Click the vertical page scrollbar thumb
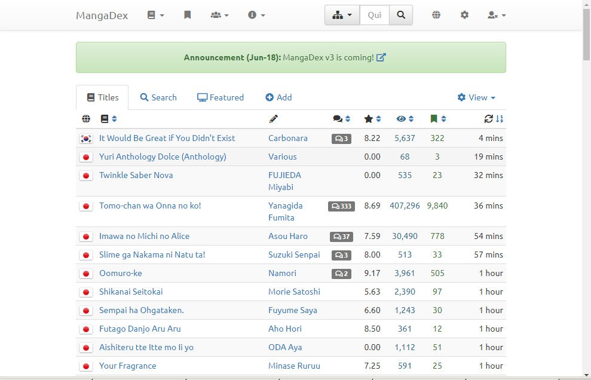The image size is (591, 380). click(586, 34)
